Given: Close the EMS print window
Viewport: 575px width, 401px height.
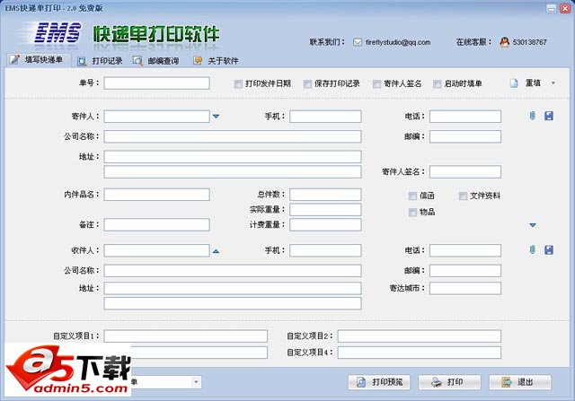Looking at the screenshot, I should [x=565, y=8].
